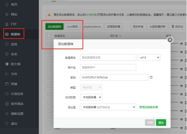Image resolution: width=187 pixels, height=134 pixels.
Task: Click the yellow warning triangle icon
Action: [49, 15]
